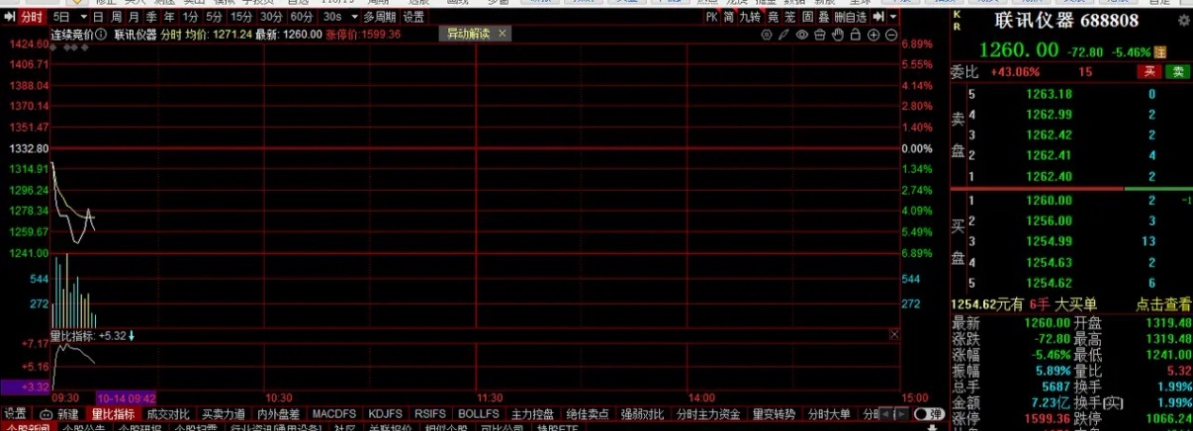Click the info icon next to 连续竞价
Screen dimensions: 1193x431
pyautogui.click(x=101, y=35)
